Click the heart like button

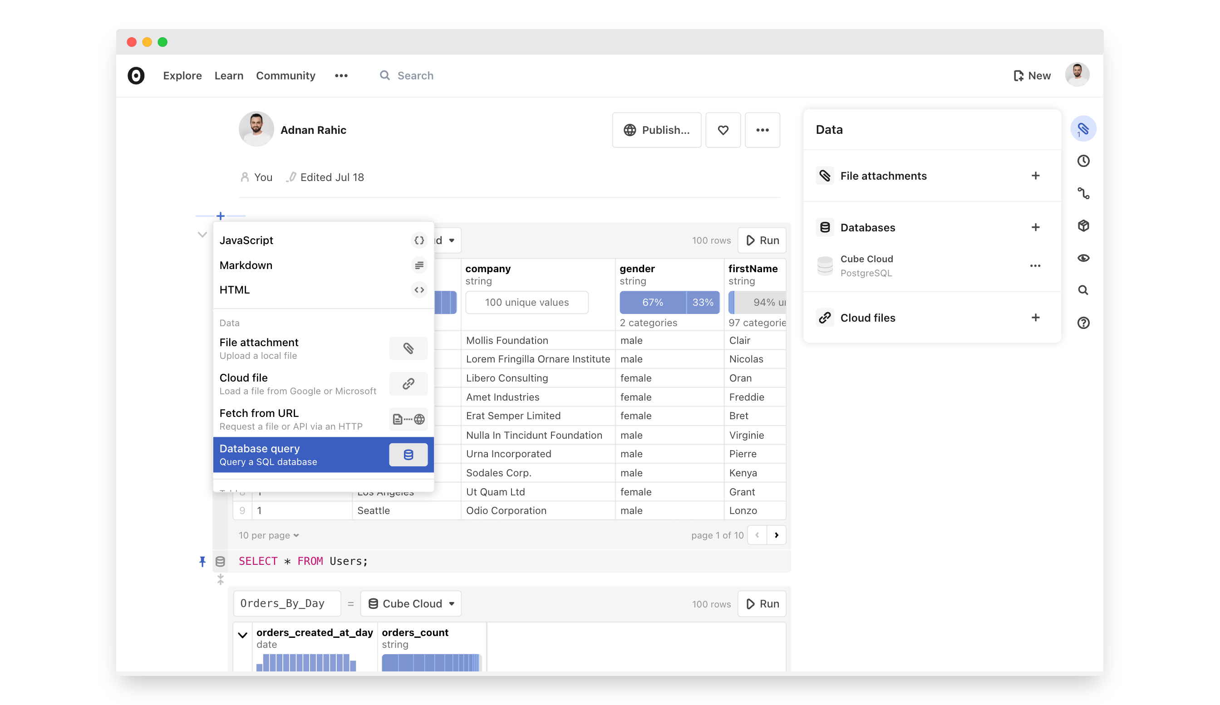click(723, 130)
